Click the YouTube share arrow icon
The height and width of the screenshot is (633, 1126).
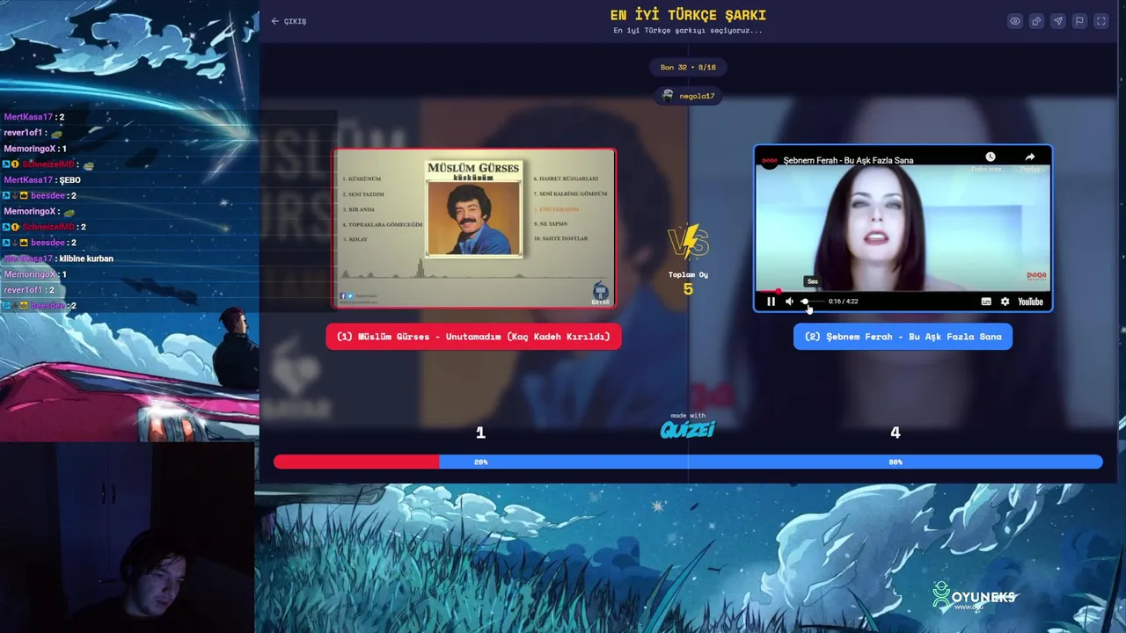(1030, 157)
